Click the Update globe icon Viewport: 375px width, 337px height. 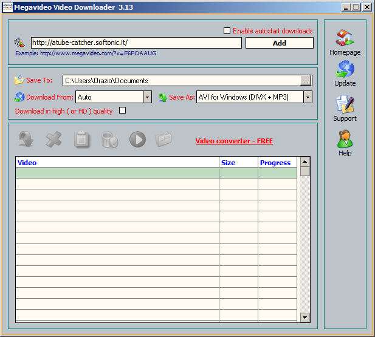pos(345,69)
